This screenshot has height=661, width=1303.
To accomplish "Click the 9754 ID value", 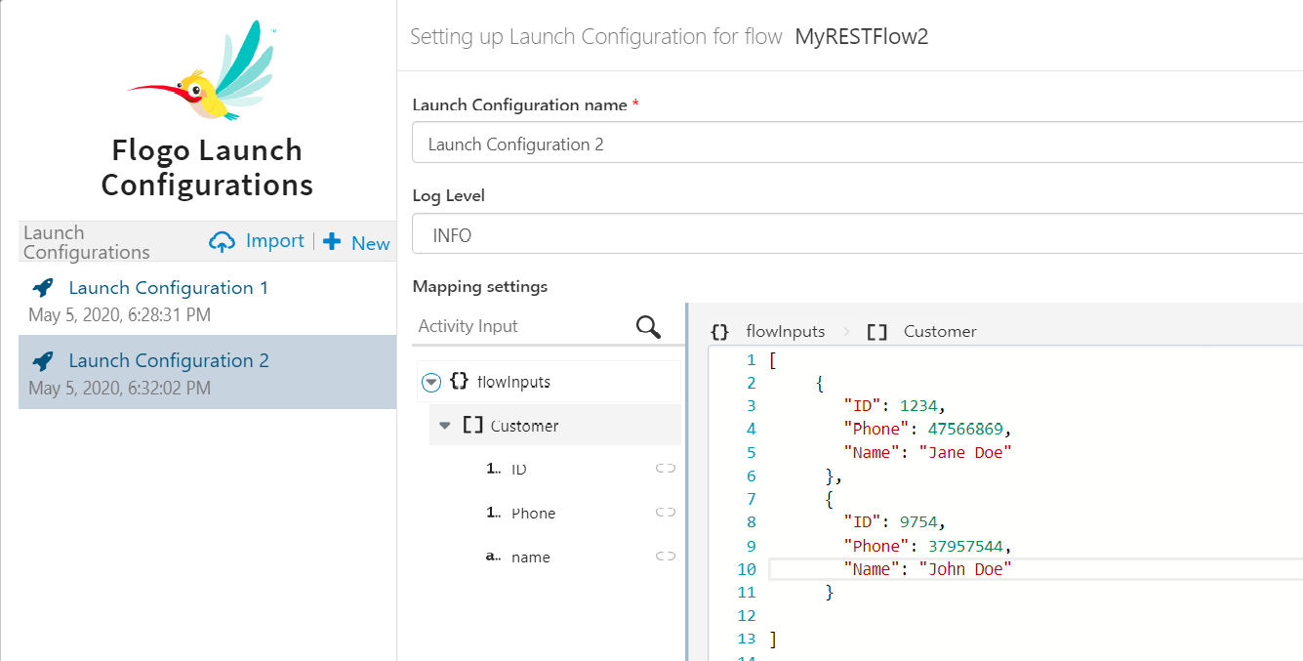I will click(919, 523).
